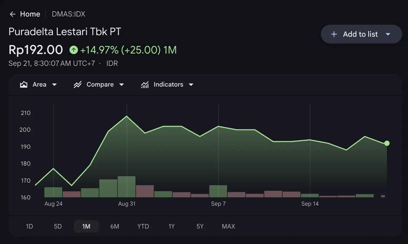Click the Rp192.00 price text
Viewport: 408px width, 244px height.
coord(36,50)
